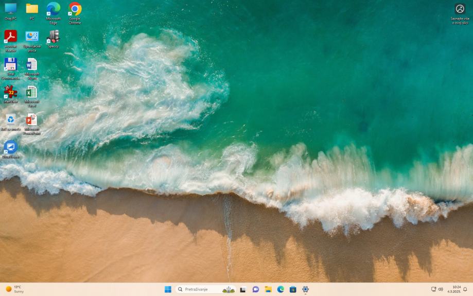Click the search highlight image in search box

pyautogui.click(x=229, y=290)
